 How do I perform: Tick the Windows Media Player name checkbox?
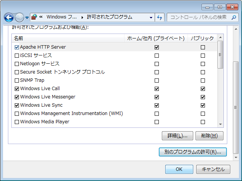click(17, 122)
